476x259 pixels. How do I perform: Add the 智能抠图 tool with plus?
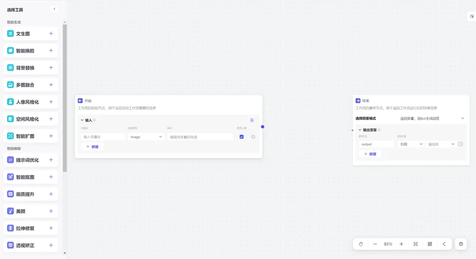(x=51, y=177)
